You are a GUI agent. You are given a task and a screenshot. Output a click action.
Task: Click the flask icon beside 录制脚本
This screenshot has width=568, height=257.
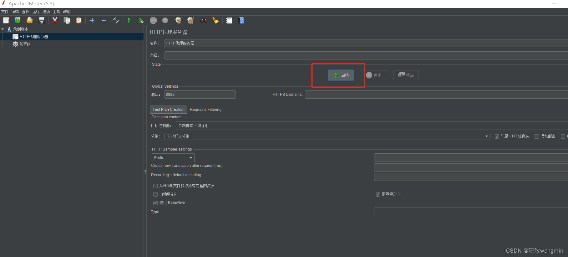tap(9, 29)
